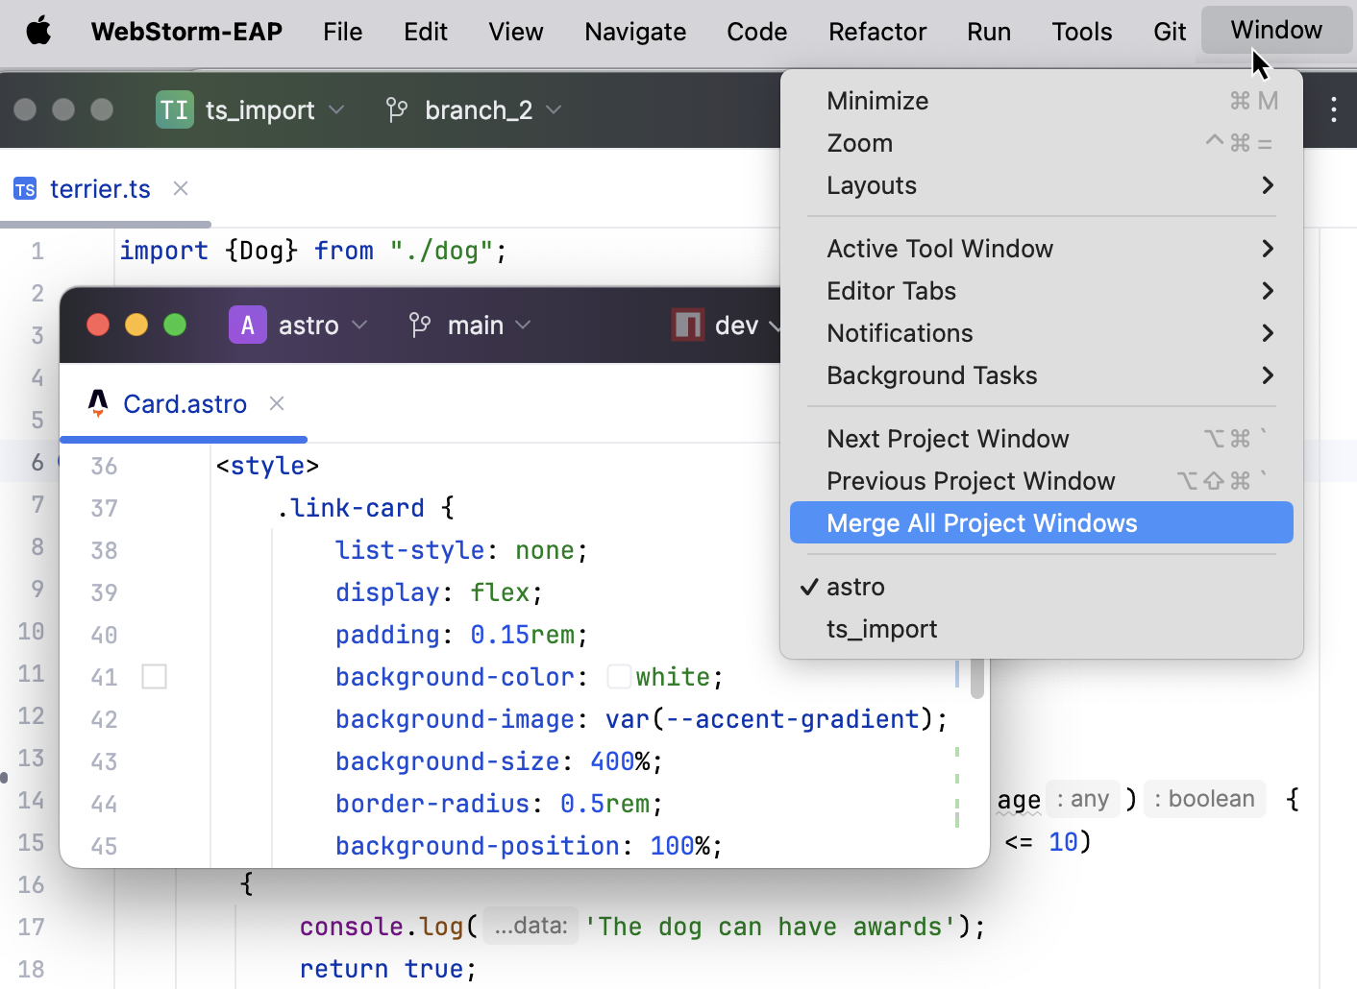Click the Astro icon on Card.astro tab

97,403
